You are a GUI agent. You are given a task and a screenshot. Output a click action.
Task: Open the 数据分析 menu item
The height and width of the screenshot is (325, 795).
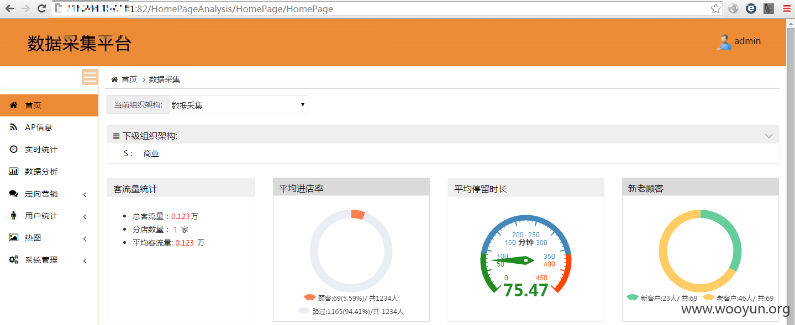tap(49, 172)
